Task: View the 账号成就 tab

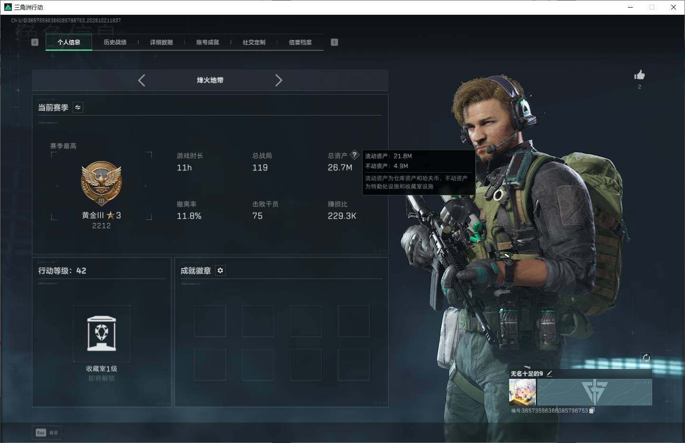Action: pyautogui.click(x=208, y=42)
